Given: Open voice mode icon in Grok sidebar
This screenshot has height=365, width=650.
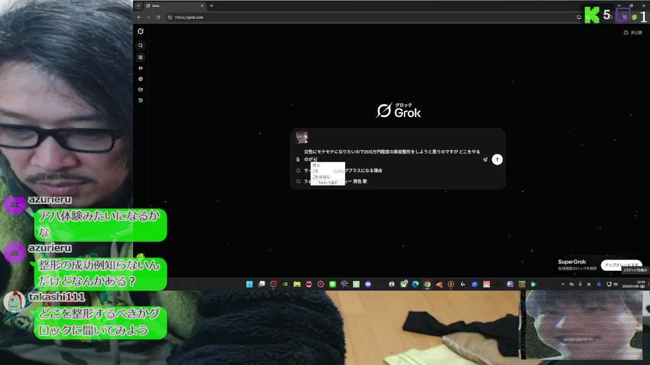Looking at the screenshot, I should coord(141,68).
